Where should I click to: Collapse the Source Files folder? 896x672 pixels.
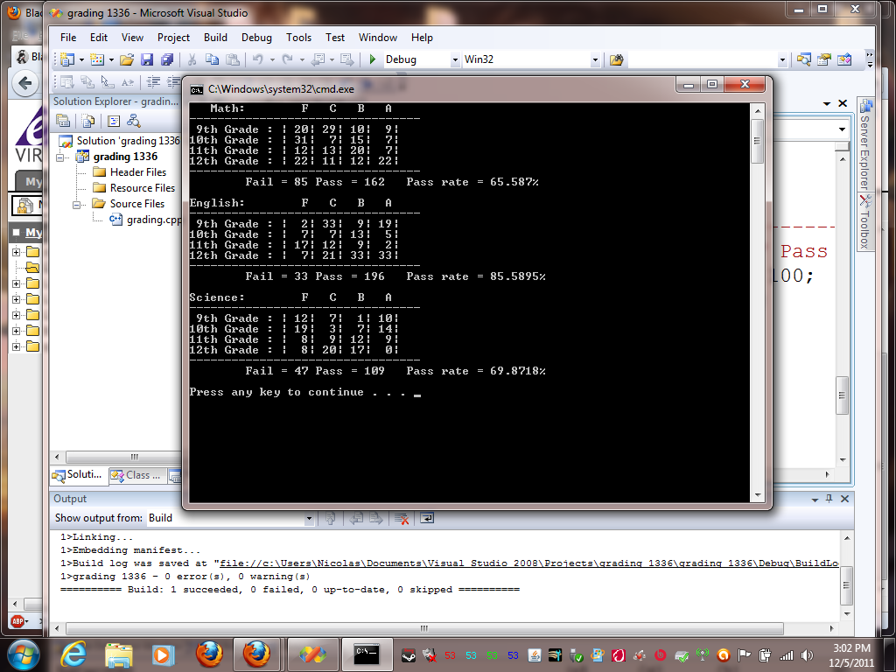76,203
